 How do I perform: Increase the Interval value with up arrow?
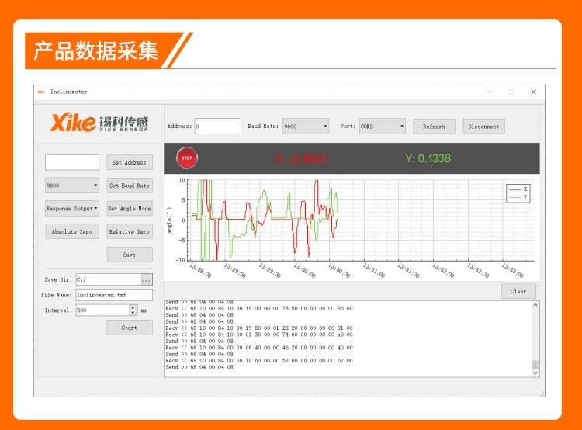pyautogui.click(x=133, y=307)
